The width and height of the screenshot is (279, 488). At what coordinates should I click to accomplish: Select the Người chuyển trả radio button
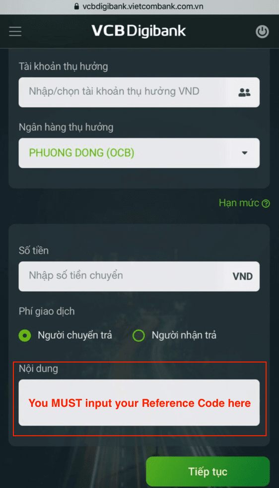25,336
